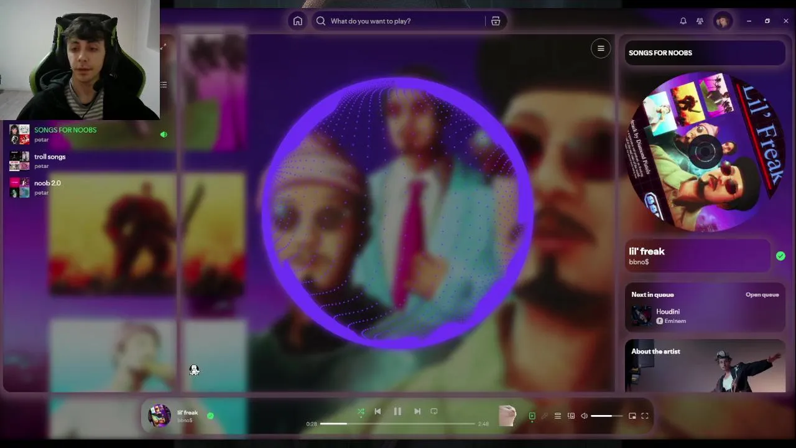Click the magnifier search icon
Screen dimensions: 796x448
321,21
